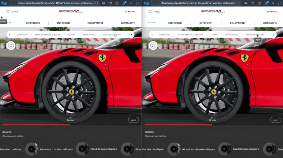Screen dimensions: 283x158
Task: Click the mail icon in right browser toolbar
Action: (259, 3)
